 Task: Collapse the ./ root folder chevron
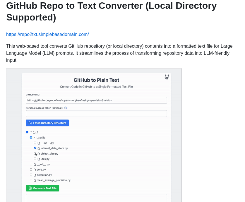[x=31, y=132]
